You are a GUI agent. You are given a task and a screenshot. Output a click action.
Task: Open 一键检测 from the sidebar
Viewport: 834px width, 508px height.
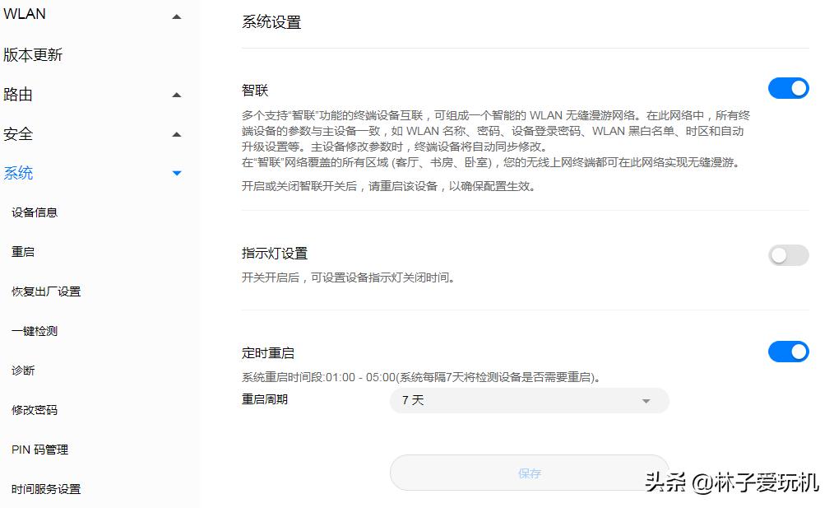33,331
